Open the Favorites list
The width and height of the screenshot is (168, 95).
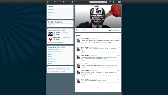point(60,15)
